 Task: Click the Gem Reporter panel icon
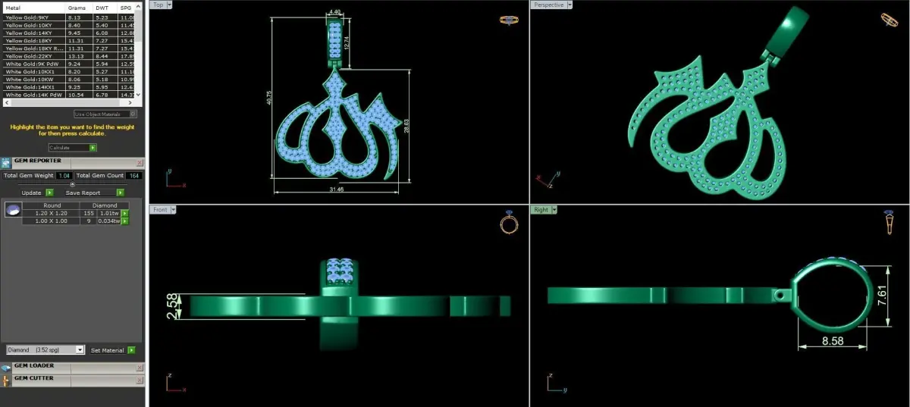6,161
